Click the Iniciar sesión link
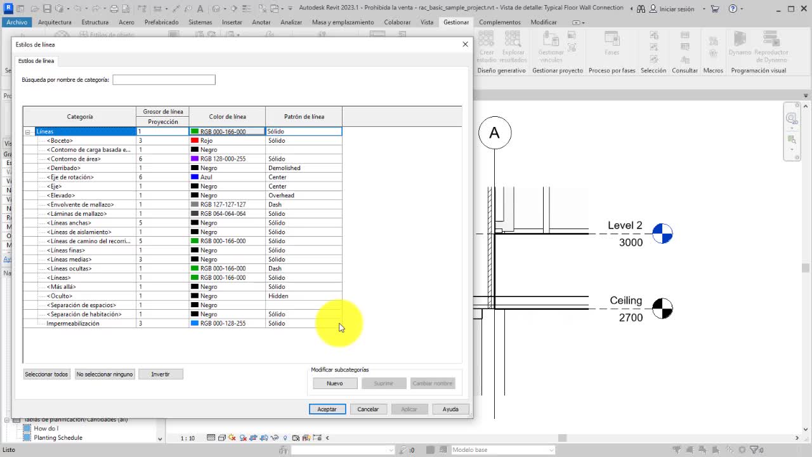The width and height of the screenshot is (812, 457). point(677,9)
